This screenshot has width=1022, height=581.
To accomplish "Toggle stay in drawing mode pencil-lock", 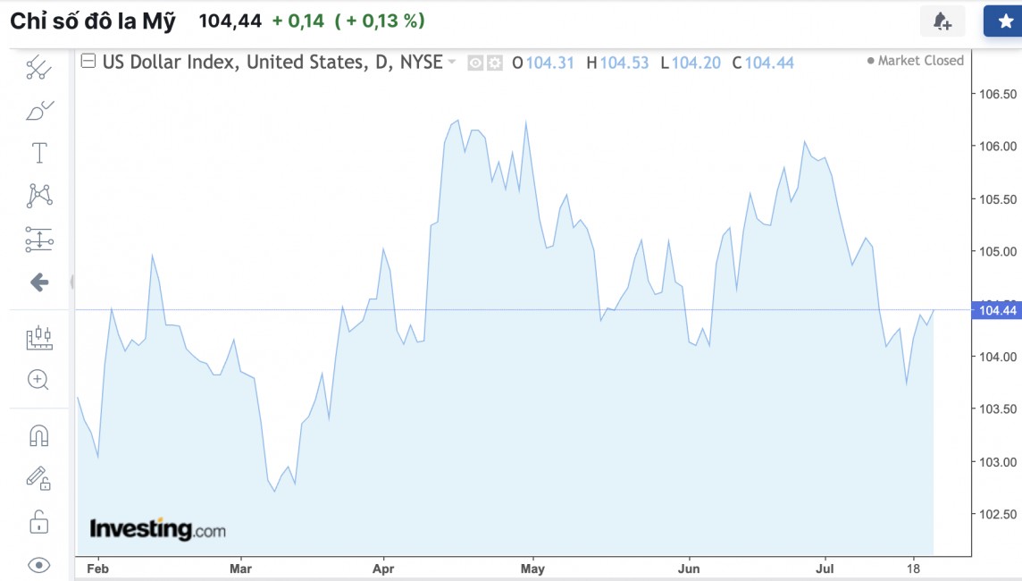I will point(38,478).
